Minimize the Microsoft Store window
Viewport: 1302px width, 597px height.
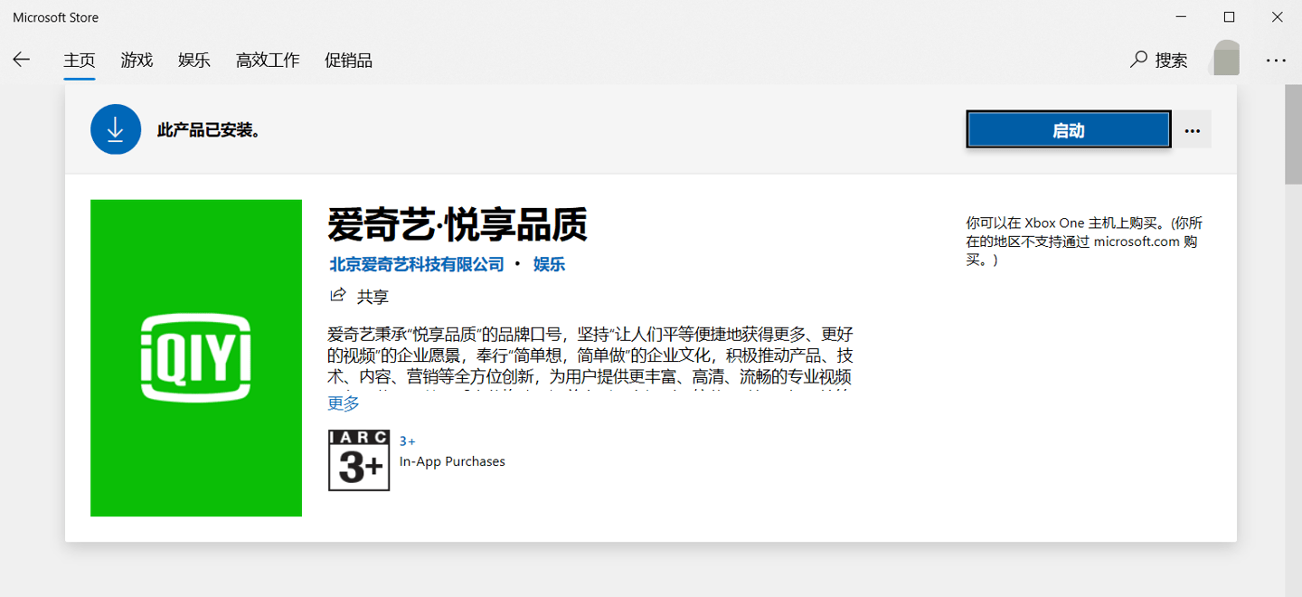click(1181, 17)
